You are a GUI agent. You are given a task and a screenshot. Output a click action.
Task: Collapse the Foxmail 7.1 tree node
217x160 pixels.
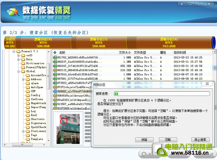[14, 52]
